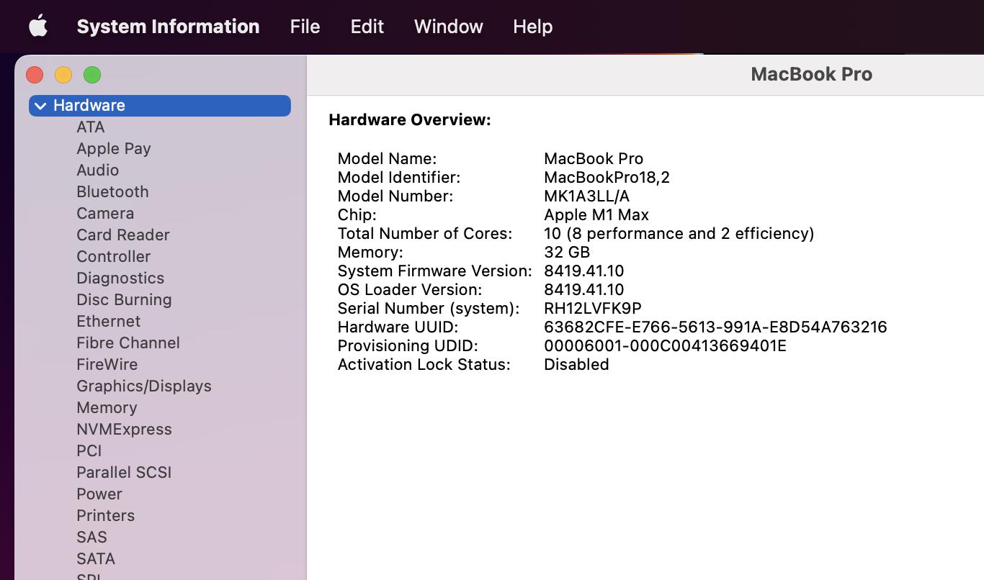Select Disc Burning in the sidebar

[x=124, y=299]
